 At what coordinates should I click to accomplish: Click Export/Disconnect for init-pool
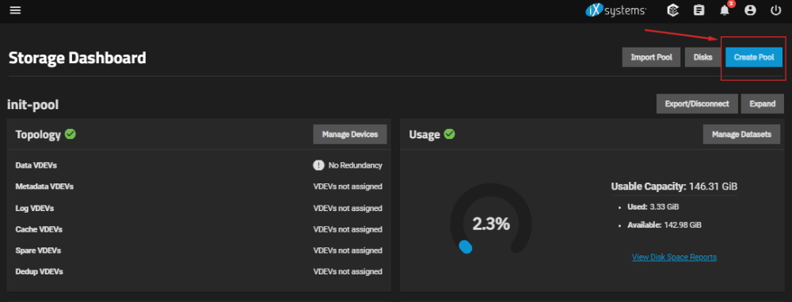coord(697,104)
